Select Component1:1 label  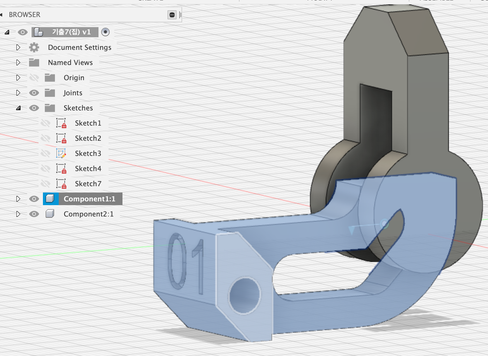[90, 199]
